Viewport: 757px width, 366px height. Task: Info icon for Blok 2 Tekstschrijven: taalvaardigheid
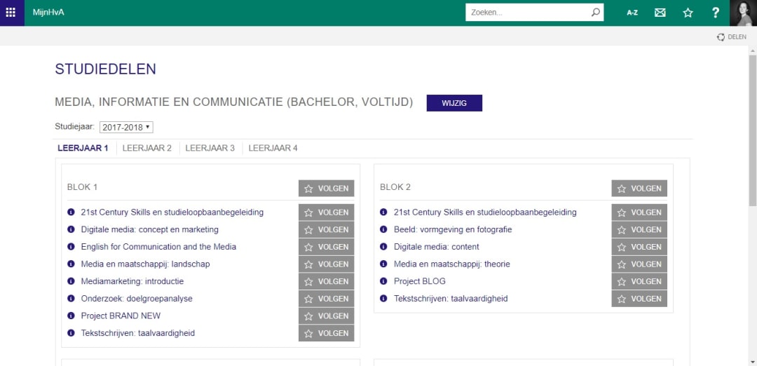pos(384,299)
